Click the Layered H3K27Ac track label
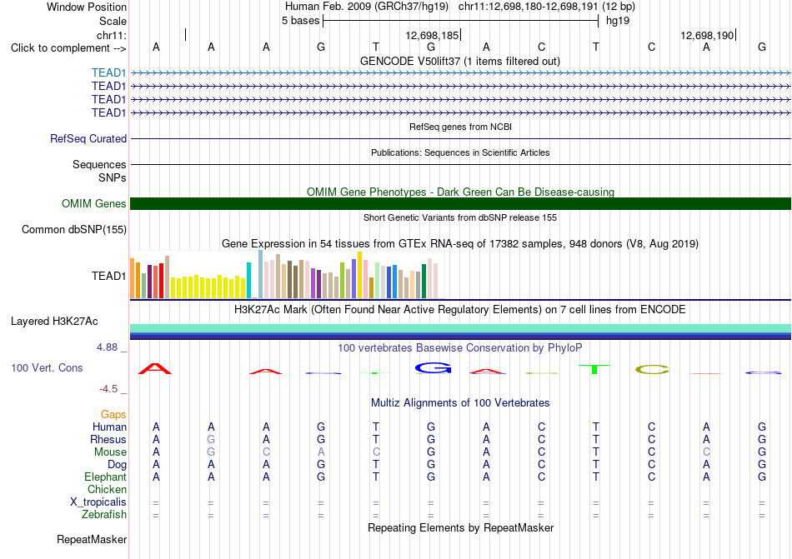 tap(54, 322)
